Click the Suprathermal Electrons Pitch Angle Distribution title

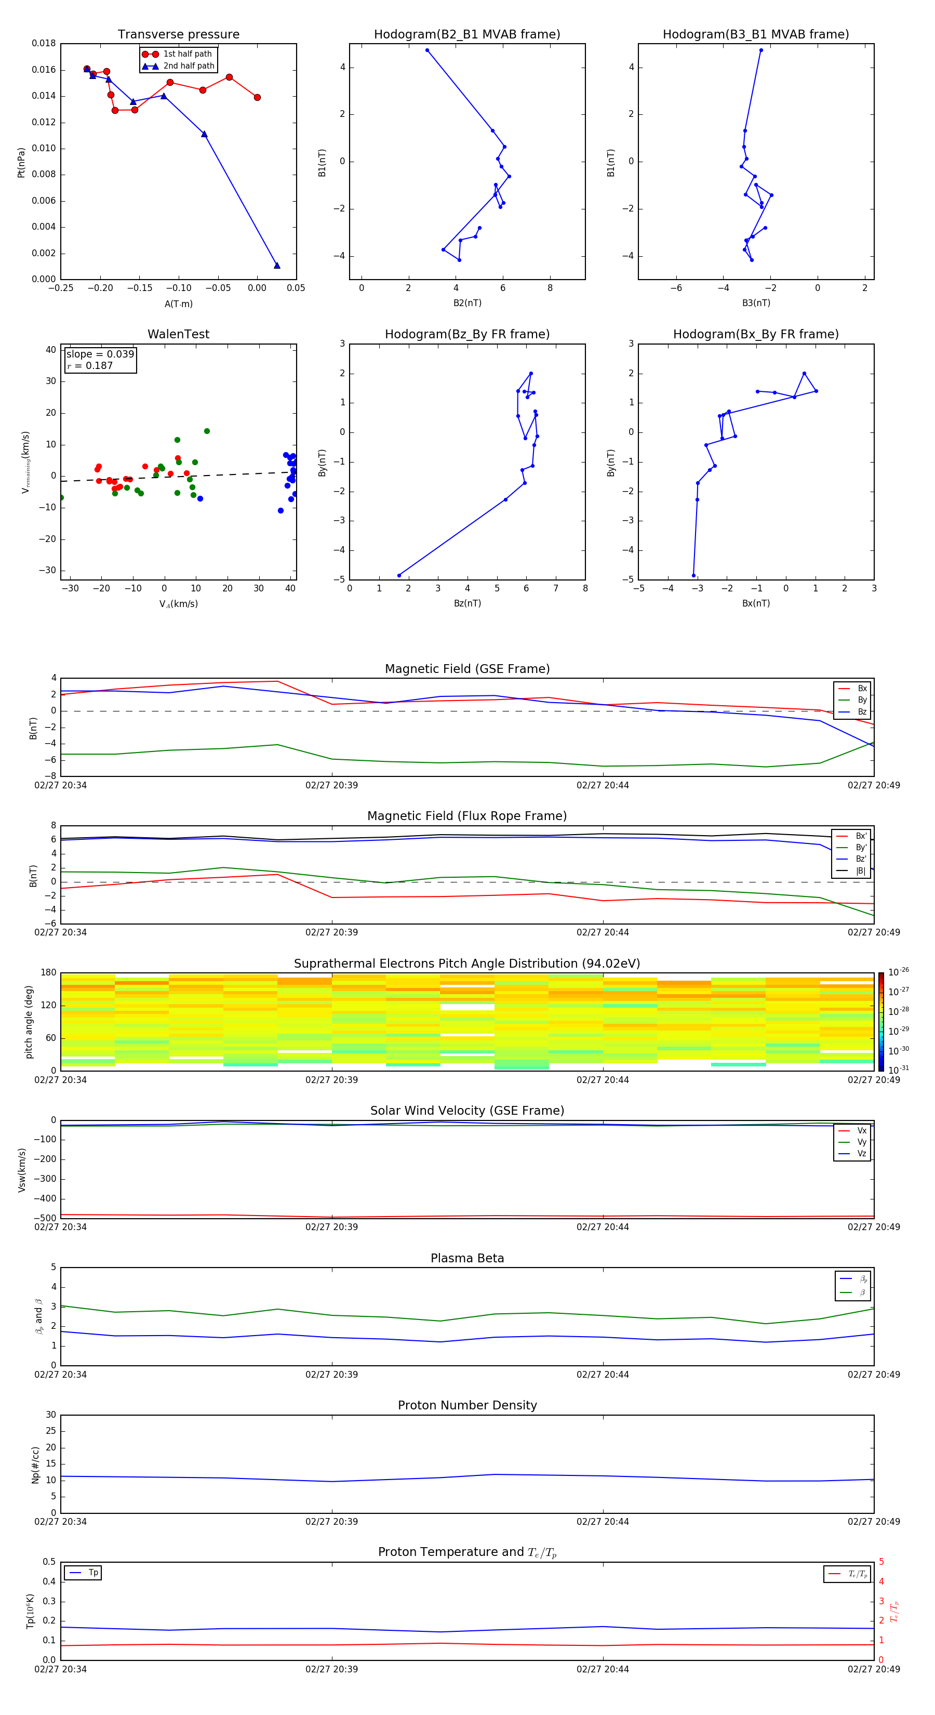467,964
